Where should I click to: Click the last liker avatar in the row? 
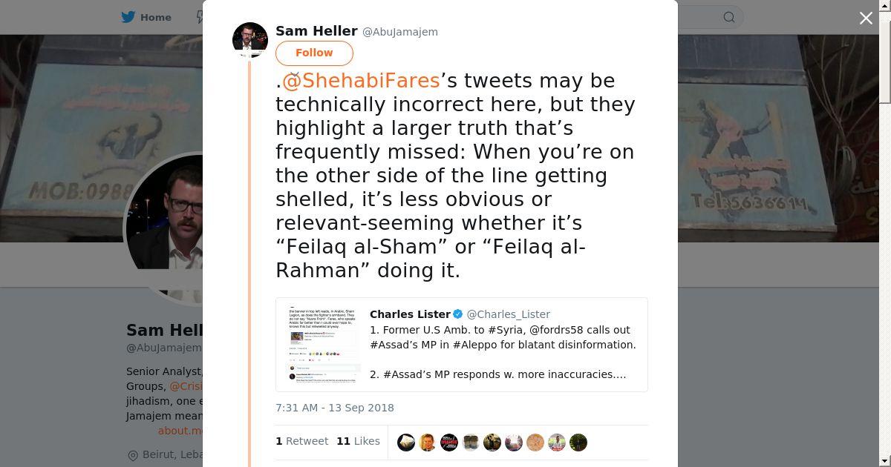pyautogui.click(x=578, y=443)
